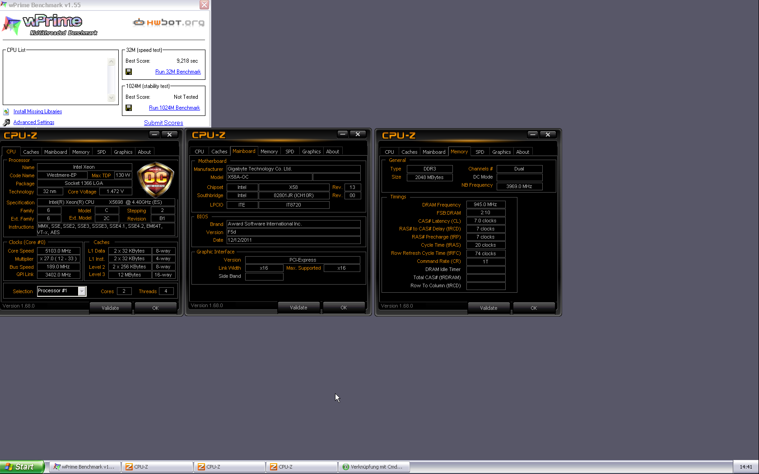Click the NB Frequency value 3969.0 MHz
Viewport: 759px width, 474px height.
coord(519,186)
